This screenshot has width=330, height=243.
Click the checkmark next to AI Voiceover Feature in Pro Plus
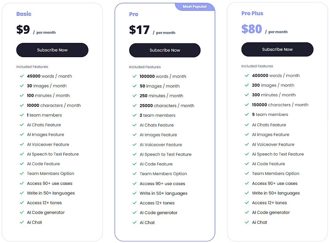(247, 144)
